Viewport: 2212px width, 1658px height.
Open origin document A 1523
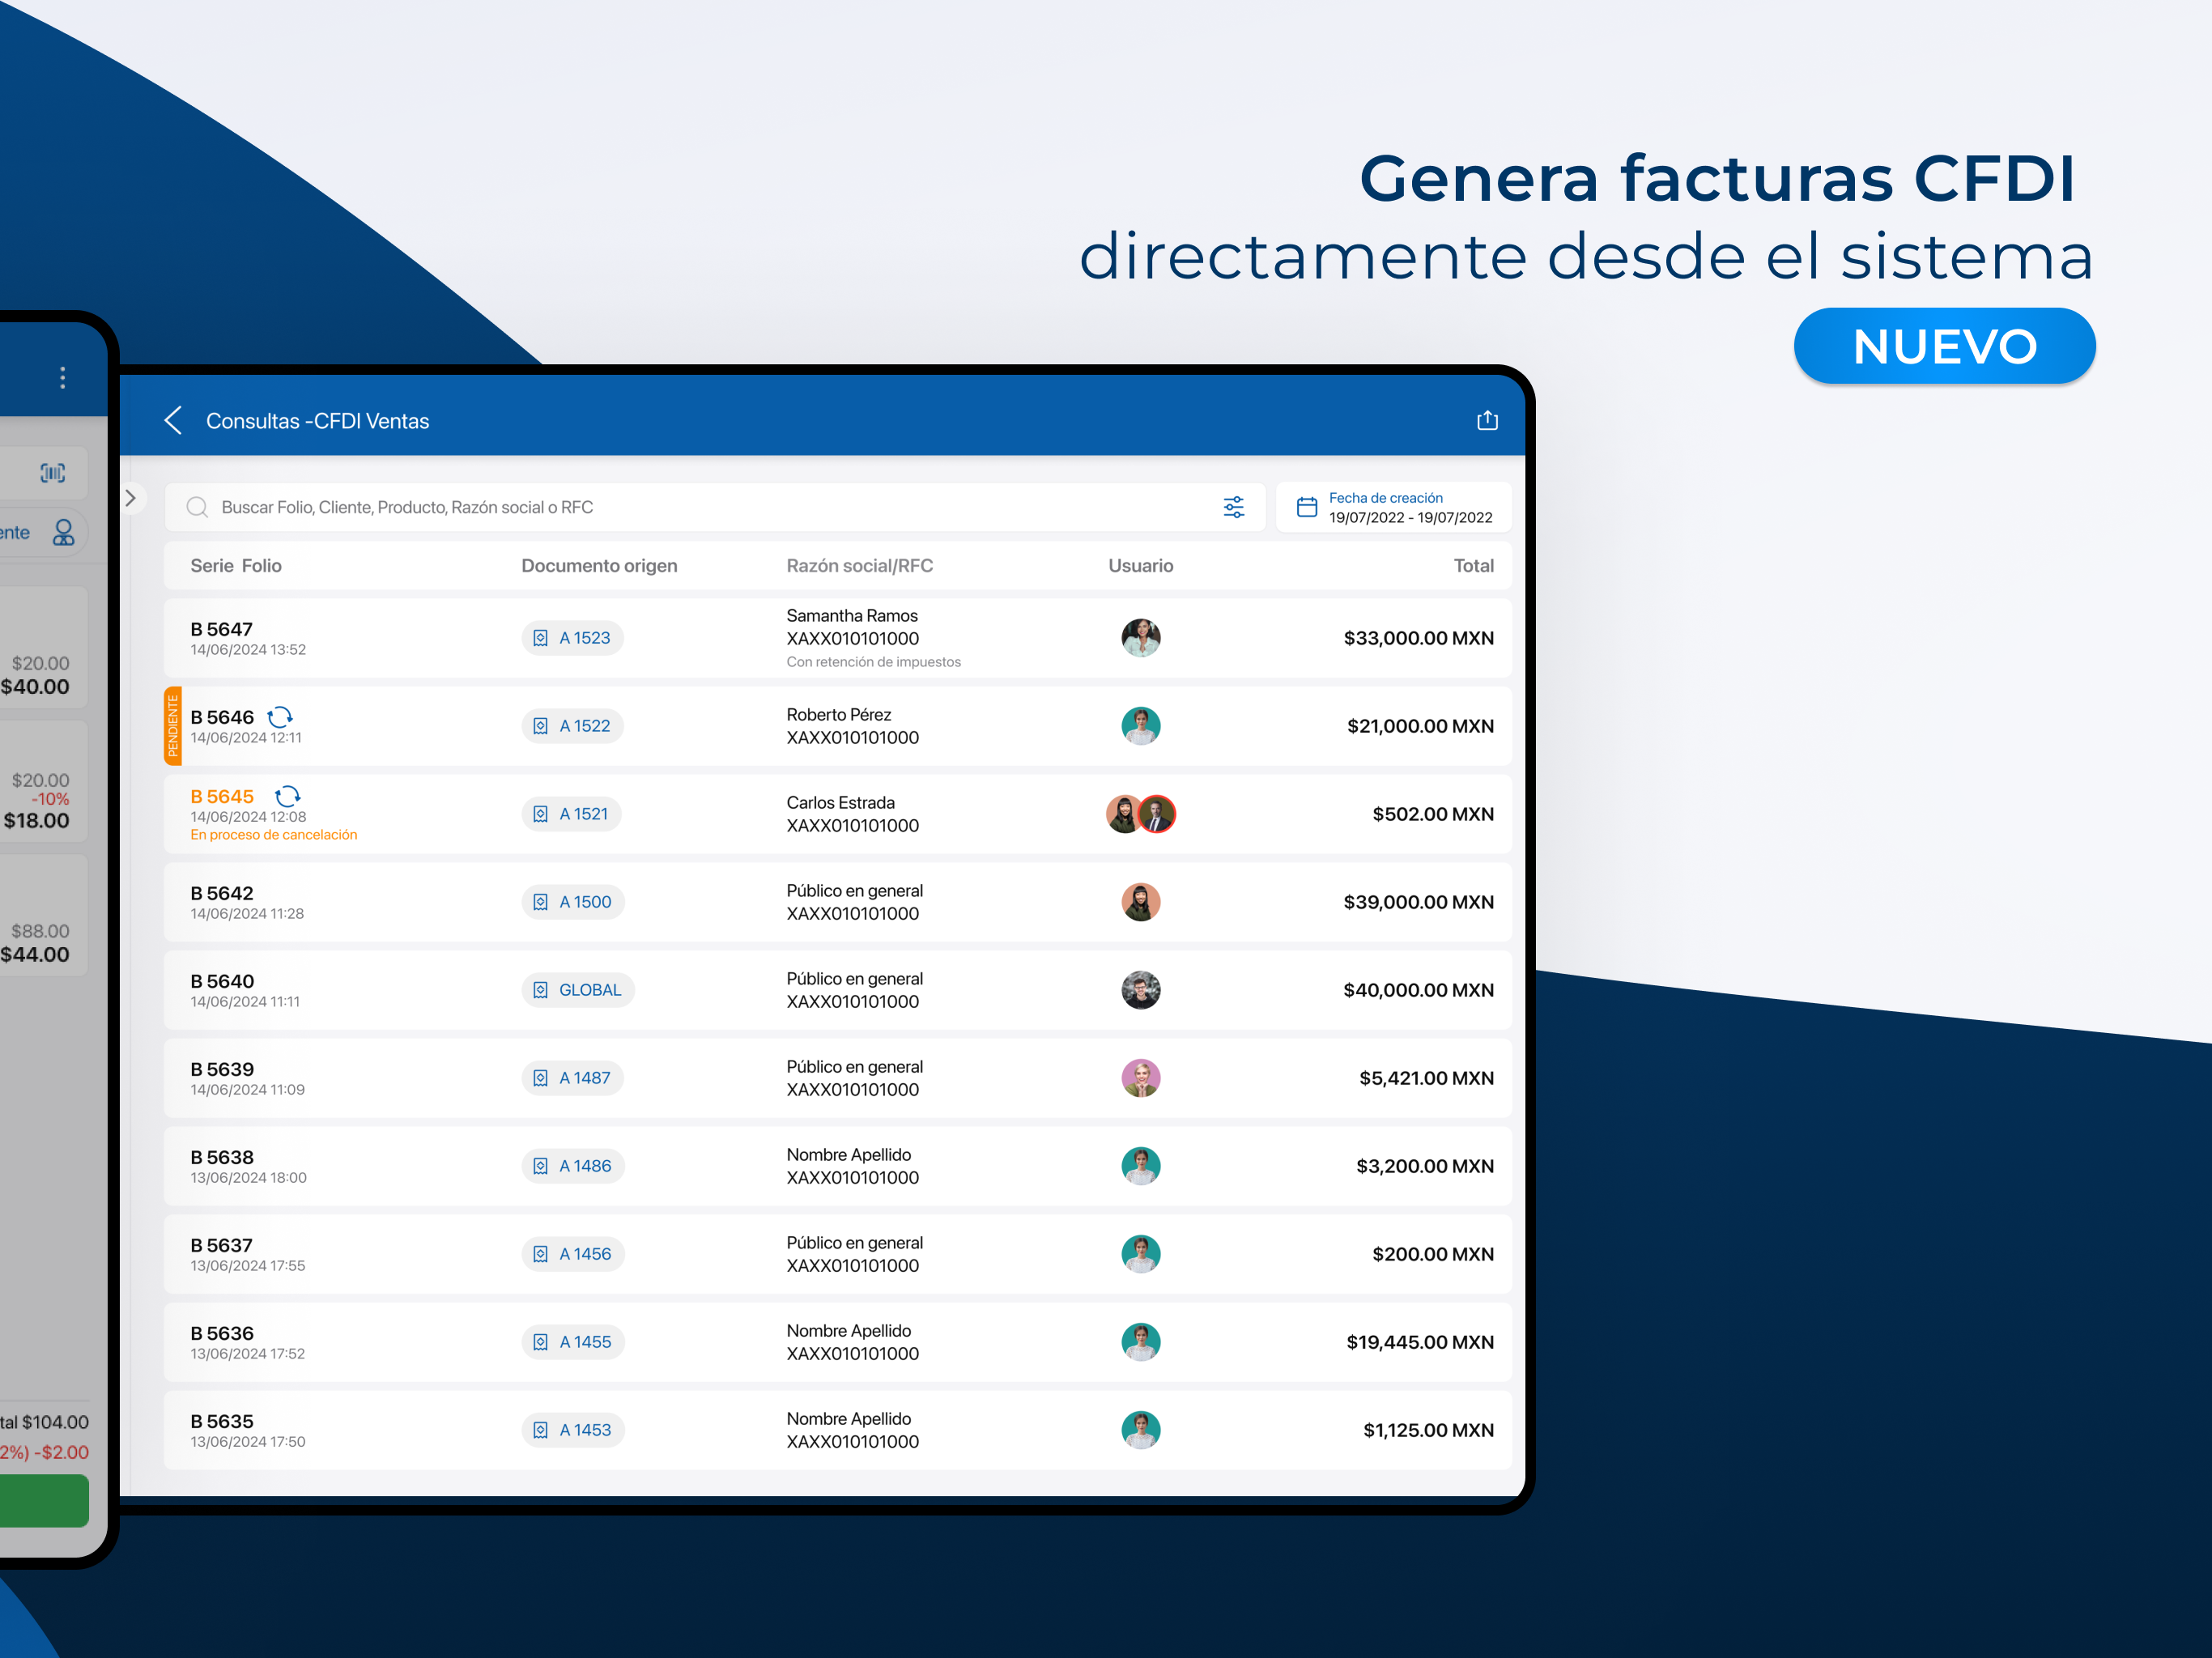572,638
